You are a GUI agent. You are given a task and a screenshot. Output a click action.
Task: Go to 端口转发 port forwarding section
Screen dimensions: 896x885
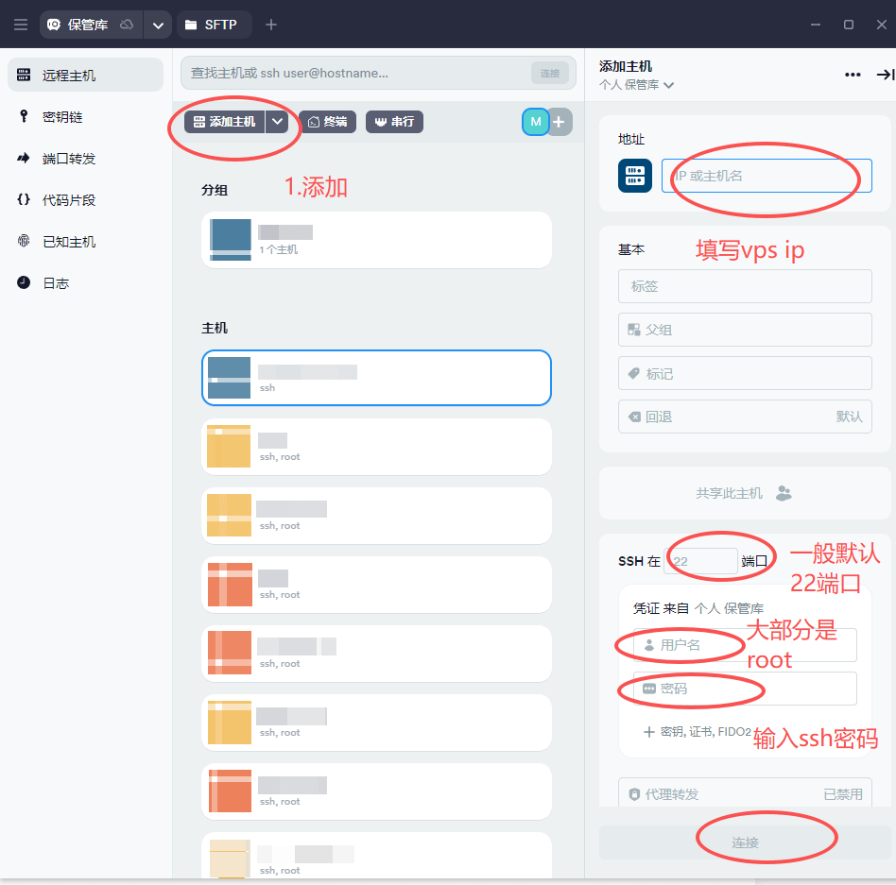coord(68,159)
